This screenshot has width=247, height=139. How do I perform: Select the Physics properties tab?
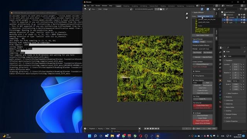coord(220,91)
